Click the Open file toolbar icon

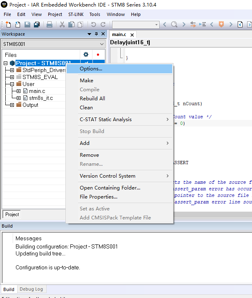tap(18, 25)
